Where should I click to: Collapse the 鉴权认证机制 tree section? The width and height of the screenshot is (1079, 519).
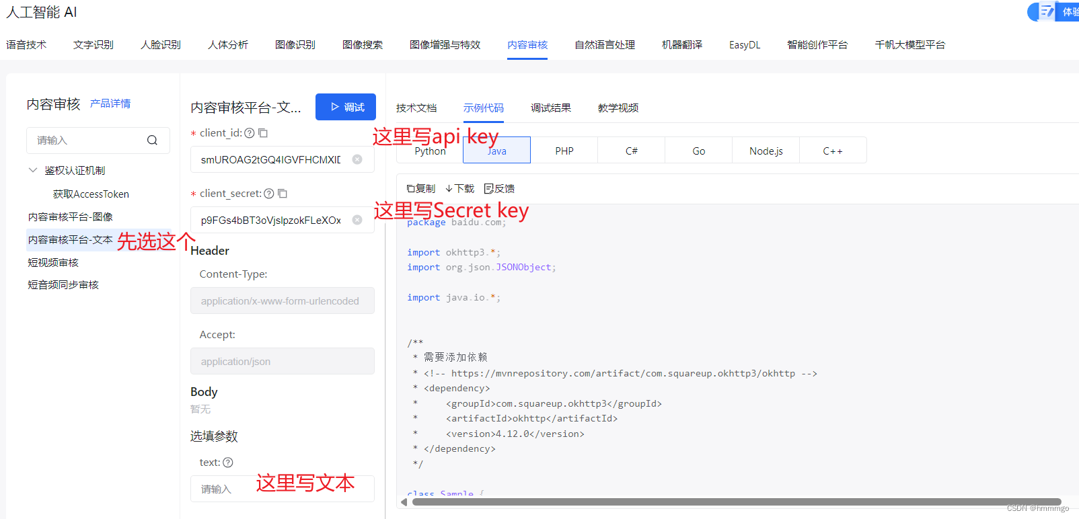(x=33, y=170)
